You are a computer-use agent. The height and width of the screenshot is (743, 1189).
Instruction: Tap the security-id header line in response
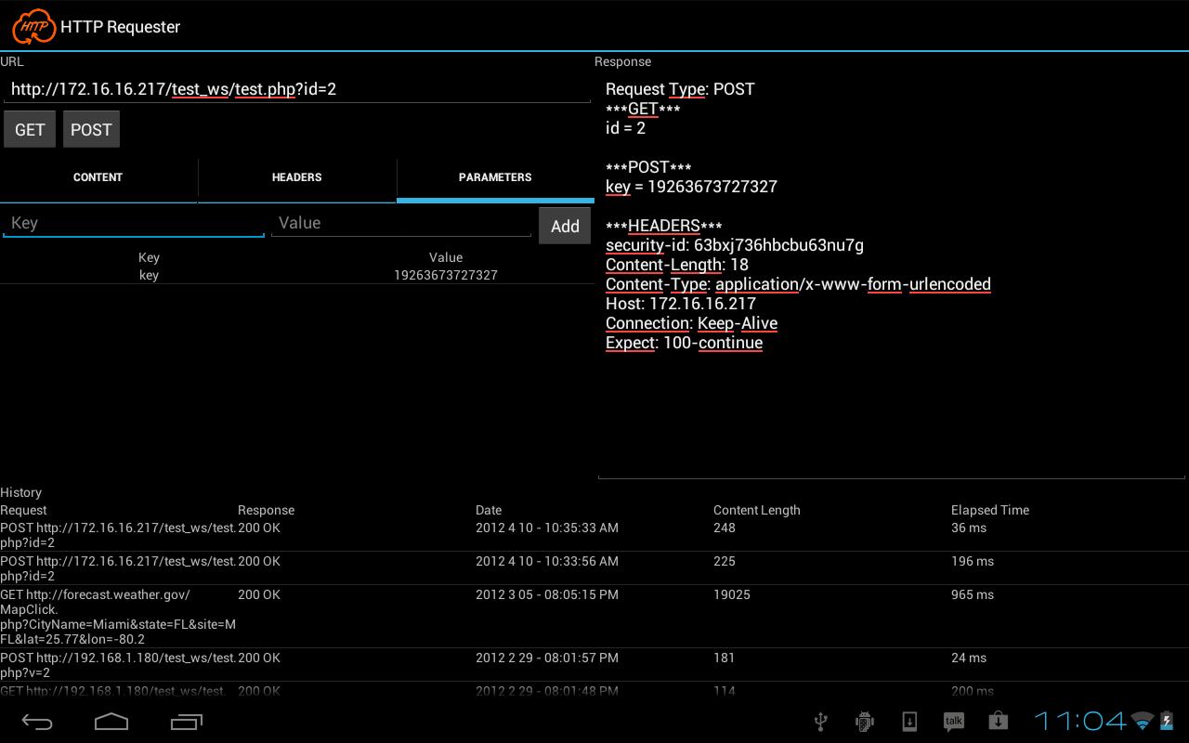click(735, 245)
